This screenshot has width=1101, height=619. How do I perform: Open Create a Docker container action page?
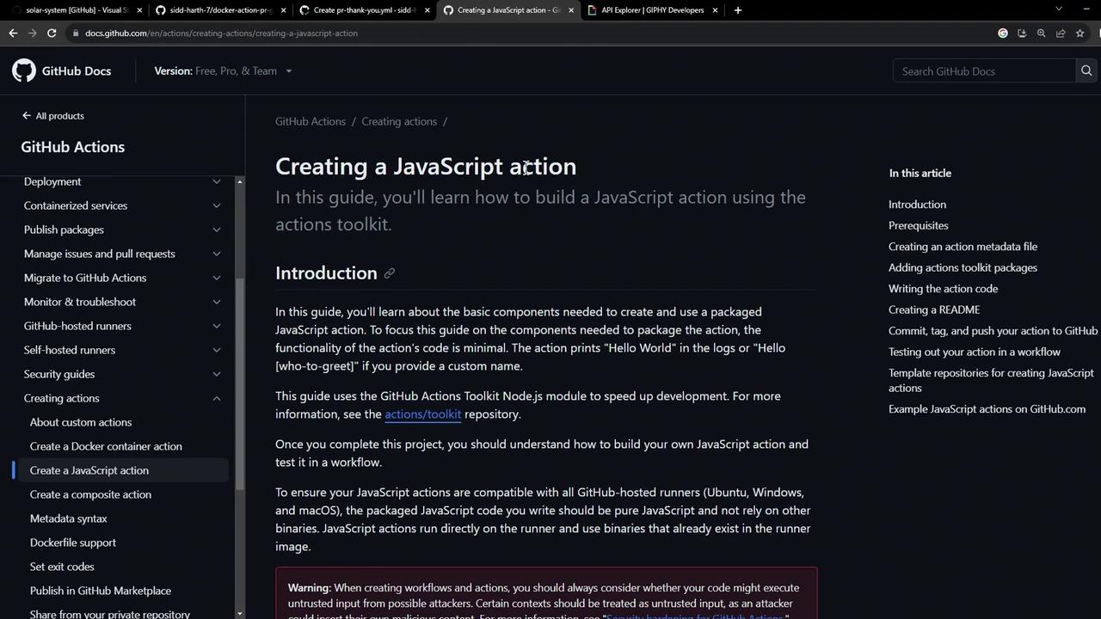pyautogui.click(x=106, y=446)
